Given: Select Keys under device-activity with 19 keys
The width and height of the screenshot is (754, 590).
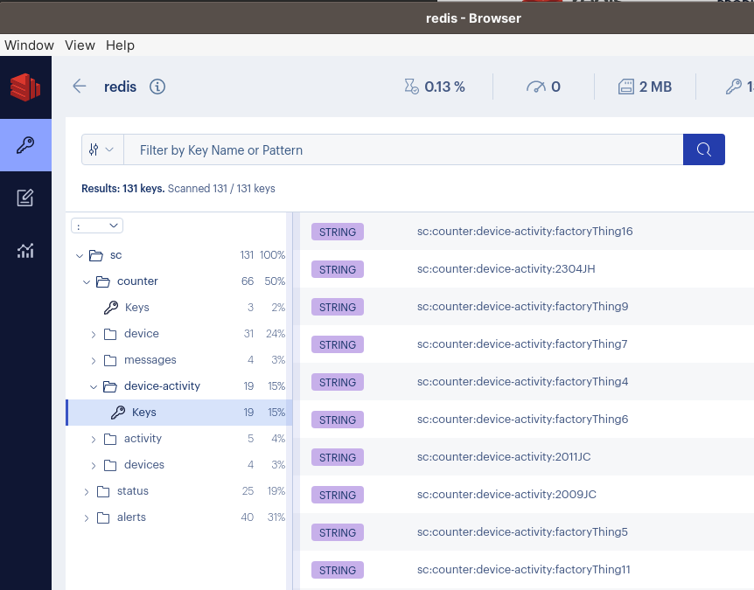Looking at the screenshot, I should pyautogui.click(x=179, y=413).
